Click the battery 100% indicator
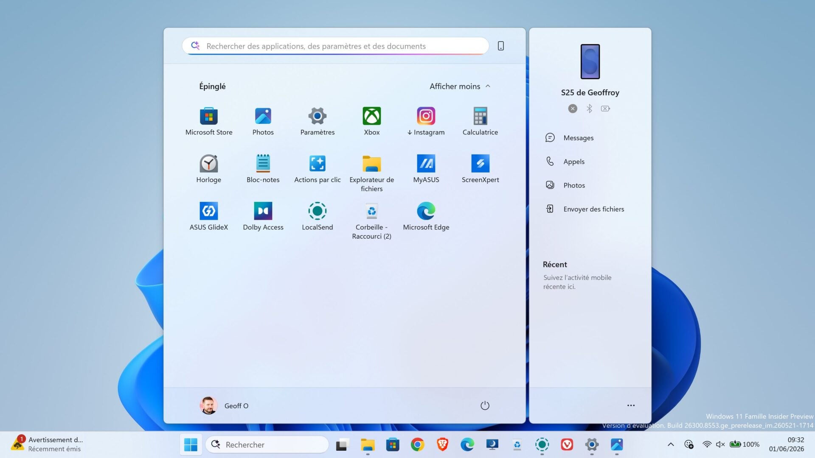Screen dimensions: 815x458 (x=745, y=444)
